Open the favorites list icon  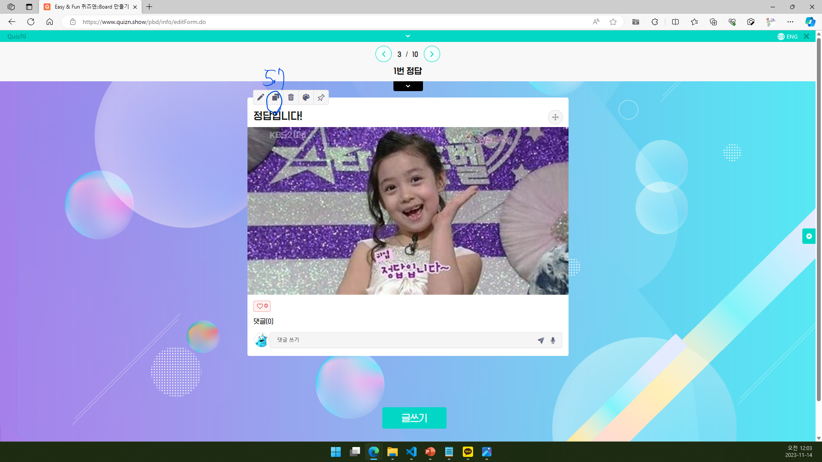click(x=694, y=22)
